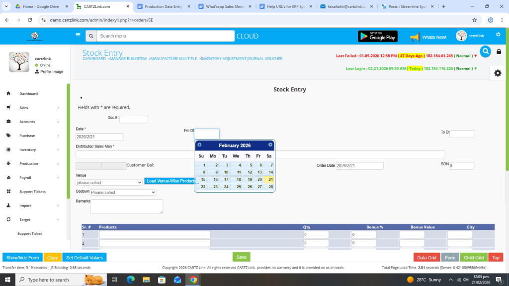Switch to Production Data Entry browser tab
The image size is (509, 286).
pos(162,6)
